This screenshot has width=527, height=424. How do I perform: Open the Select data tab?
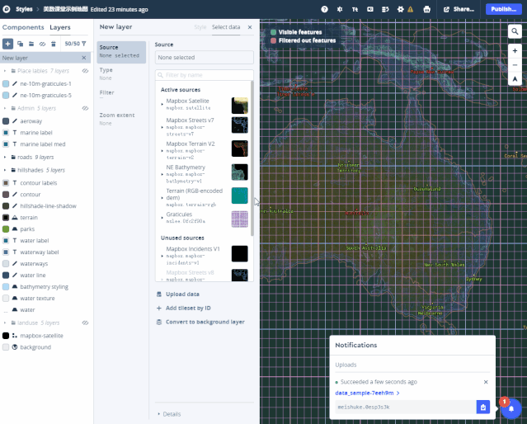[x=226, y=27]
